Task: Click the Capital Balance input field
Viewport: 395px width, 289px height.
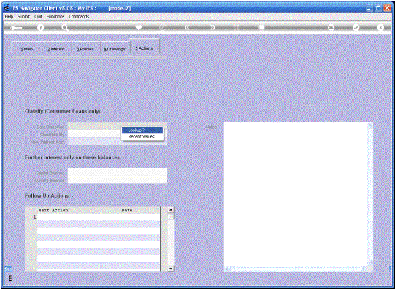Action: coord(118,172)
